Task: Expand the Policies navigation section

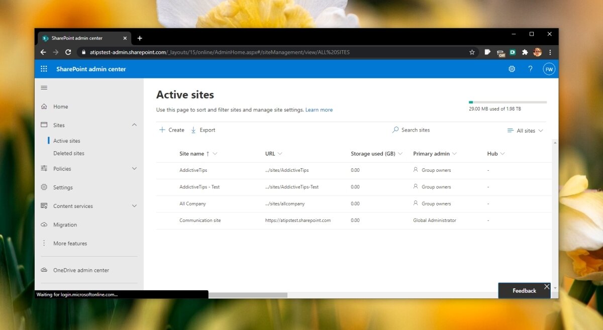Action: coord(134,169)
